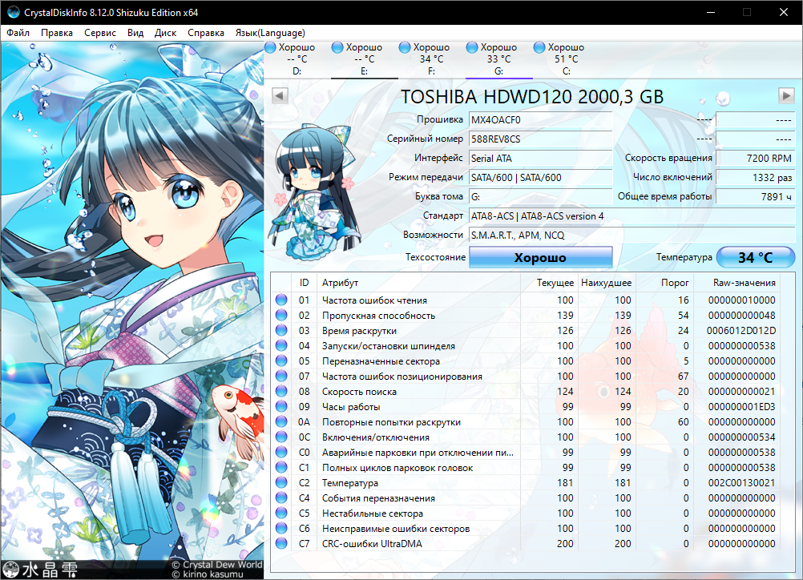Click the SATA/600 | SATA/600 transfer mode field
This screenshot has height=580, width=803.
coord(541,177)
